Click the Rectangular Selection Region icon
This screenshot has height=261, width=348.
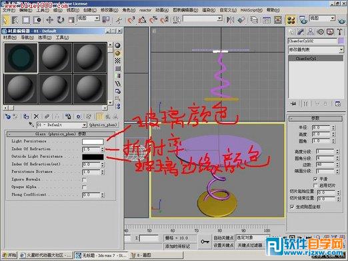point(26,20)
